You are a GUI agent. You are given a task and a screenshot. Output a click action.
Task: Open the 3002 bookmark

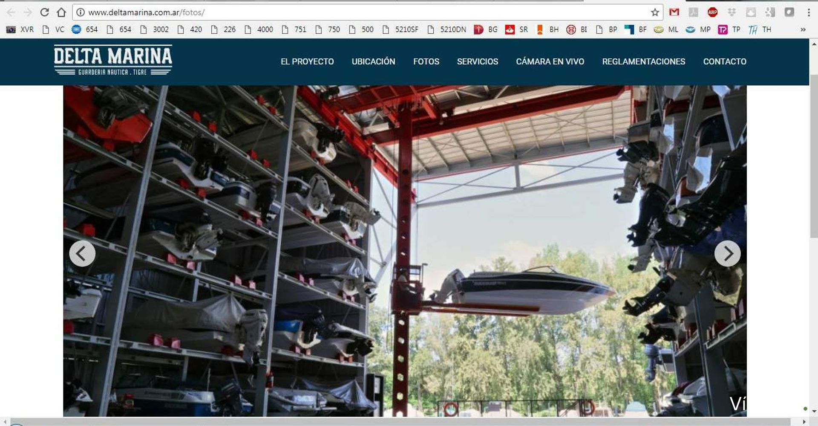click(154, 29)
